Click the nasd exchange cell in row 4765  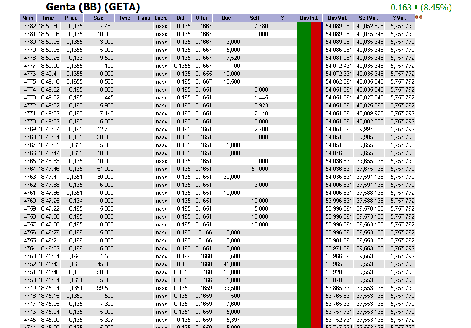(x=161, y=161)
